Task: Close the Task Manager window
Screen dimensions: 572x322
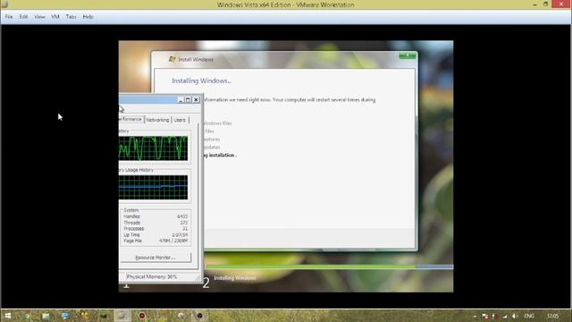Action: pyautogui.click(x=196, y=99)
